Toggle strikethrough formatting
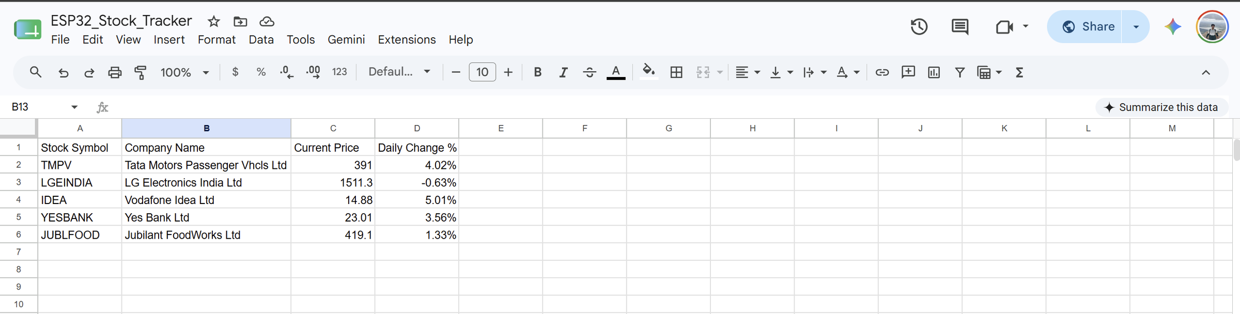 tap(590, 72)
